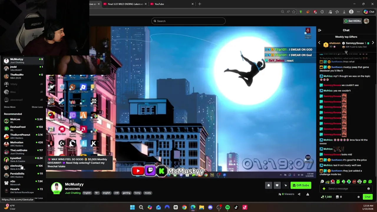Open the emoji picker in the message box
The width and height of the screenshot is (377, 212).
[x=368, y=189]
